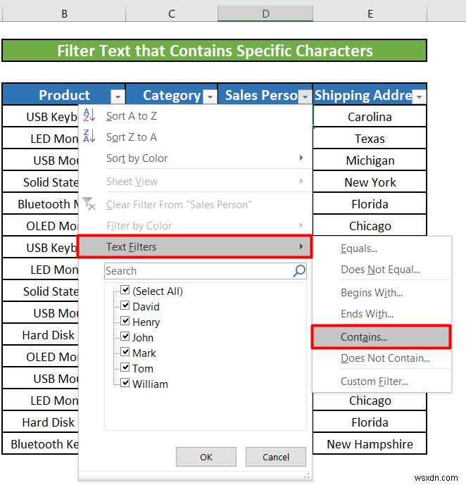Click the Texas cell
This screenshot has height=485, width=466.
(370, 139)
